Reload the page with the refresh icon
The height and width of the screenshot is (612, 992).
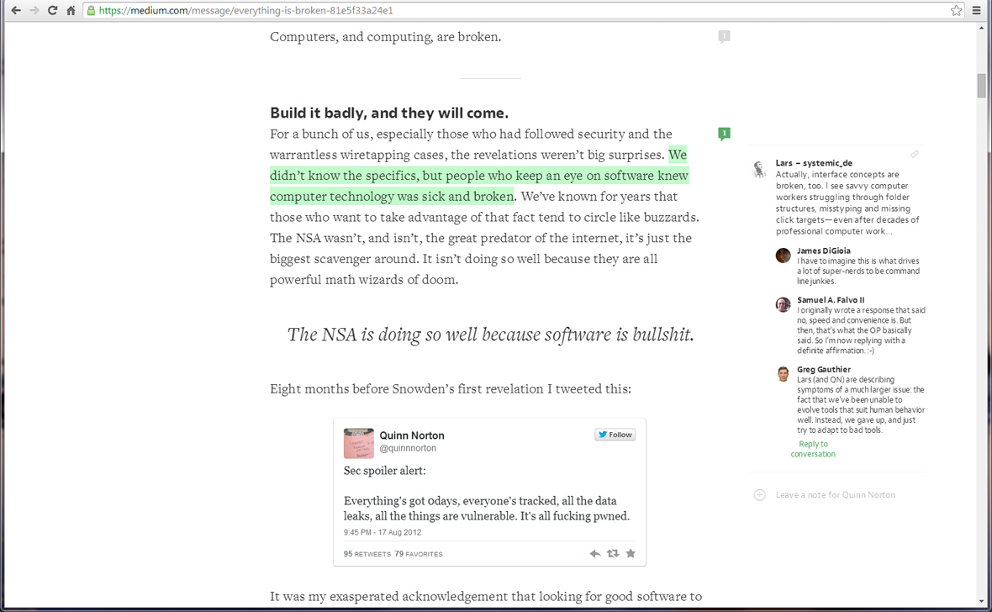pos(53,11)
